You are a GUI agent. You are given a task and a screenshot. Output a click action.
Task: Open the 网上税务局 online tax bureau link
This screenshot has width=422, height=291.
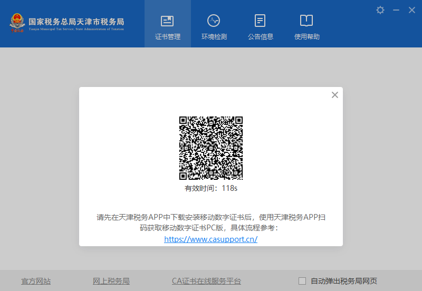point(111,281)
